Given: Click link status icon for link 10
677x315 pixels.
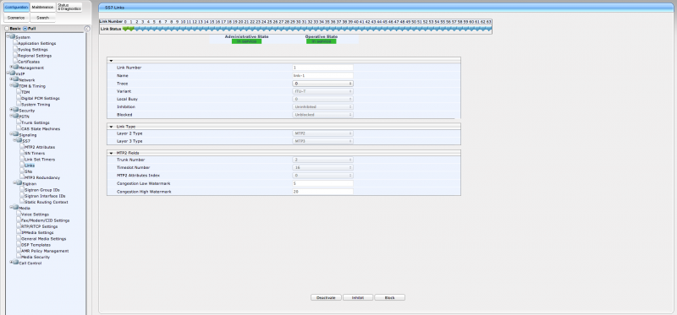Looking at the screenshot, I should pos(183,29).
